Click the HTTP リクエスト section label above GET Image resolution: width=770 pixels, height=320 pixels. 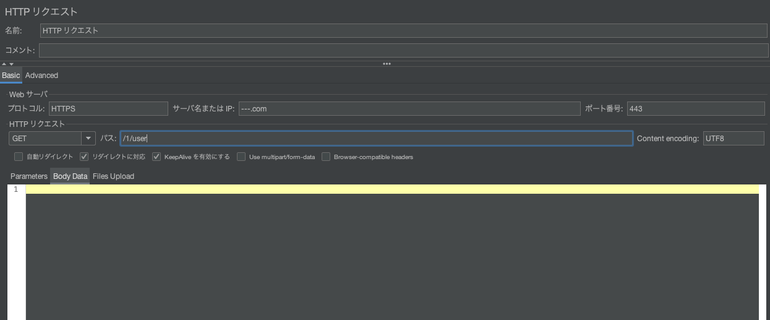(37, 124)
